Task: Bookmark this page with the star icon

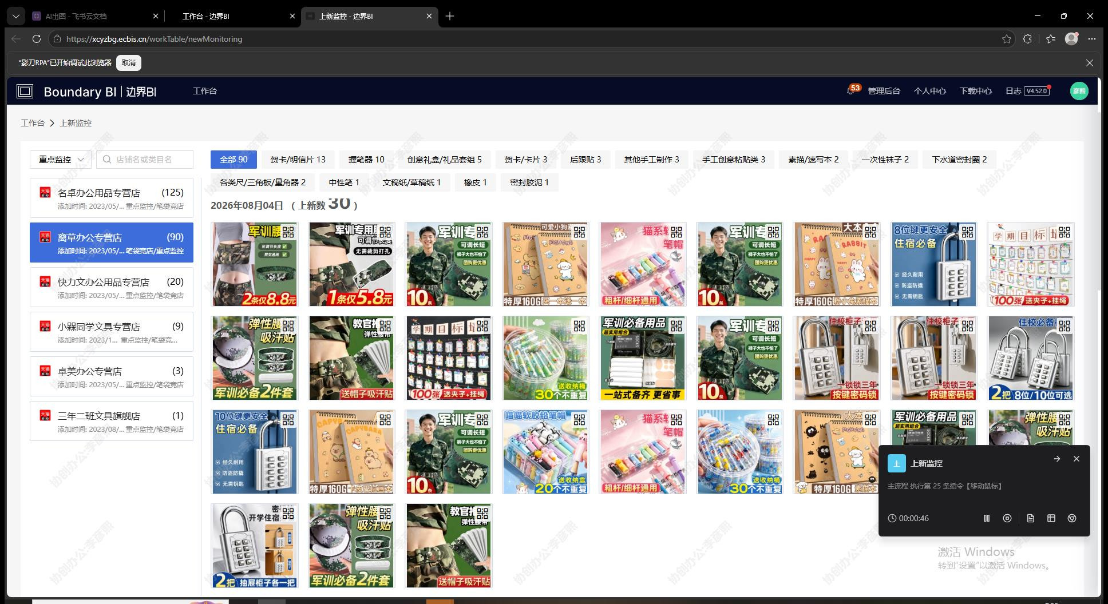Action: point(1007,39)
